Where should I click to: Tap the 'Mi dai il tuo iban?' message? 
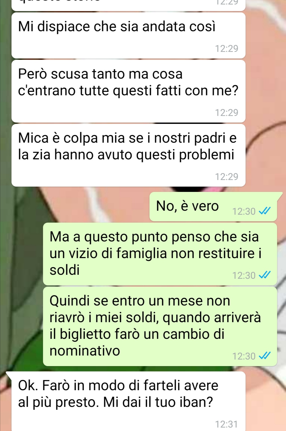(x=128, y=401)
